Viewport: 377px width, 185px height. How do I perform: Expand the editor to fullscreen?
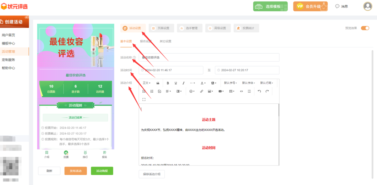[144, 100]
